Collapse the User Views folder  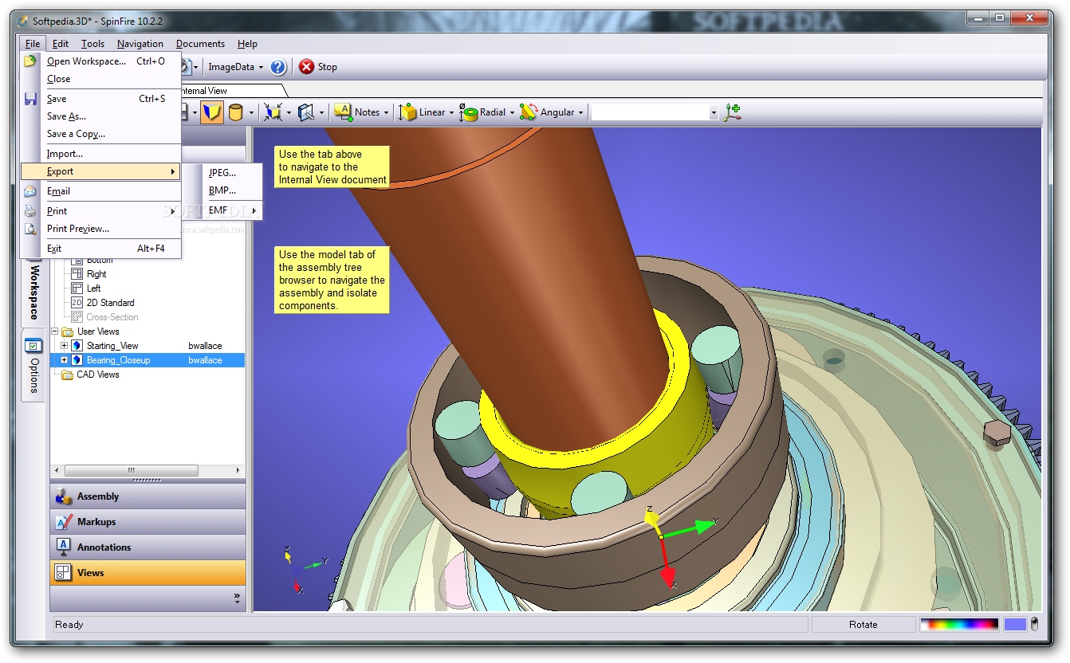point(55,331)
